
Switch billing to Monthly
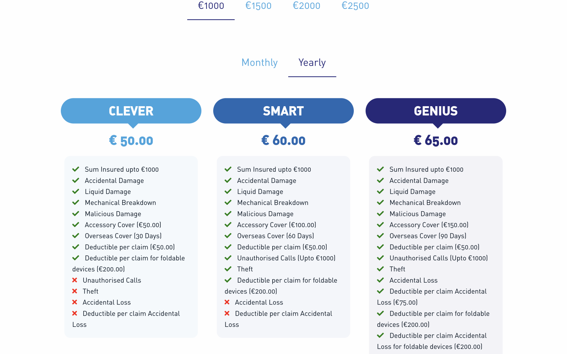[260, 63]
